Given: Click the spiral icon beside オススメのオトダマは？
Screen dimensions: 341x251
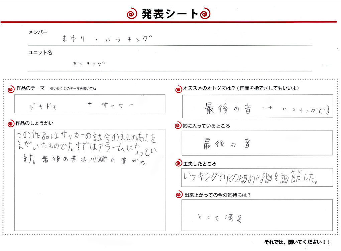Looking at the screenshot, I should (x=179, y=89).
